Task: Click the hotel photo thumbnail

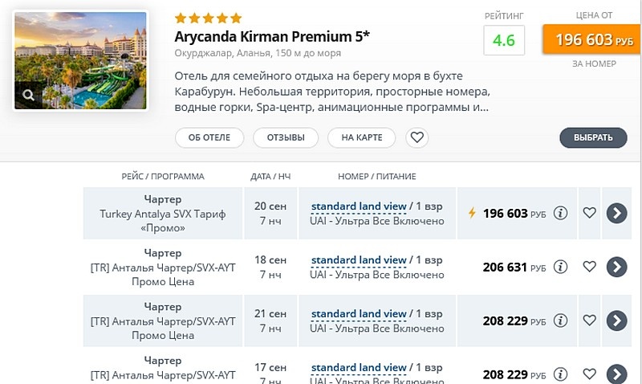Action: tap(80, 59)
